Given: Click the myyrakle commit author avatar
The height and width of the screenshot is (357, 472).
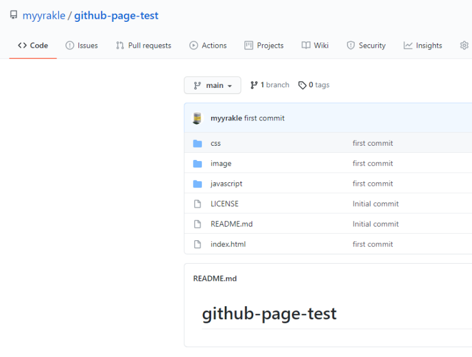Looking at the screenshot, I should [198, 118].
